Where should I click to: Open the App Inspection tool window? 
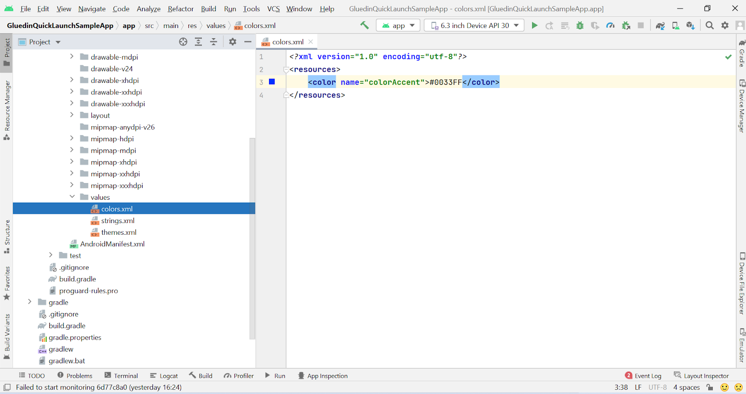[323, 376]
